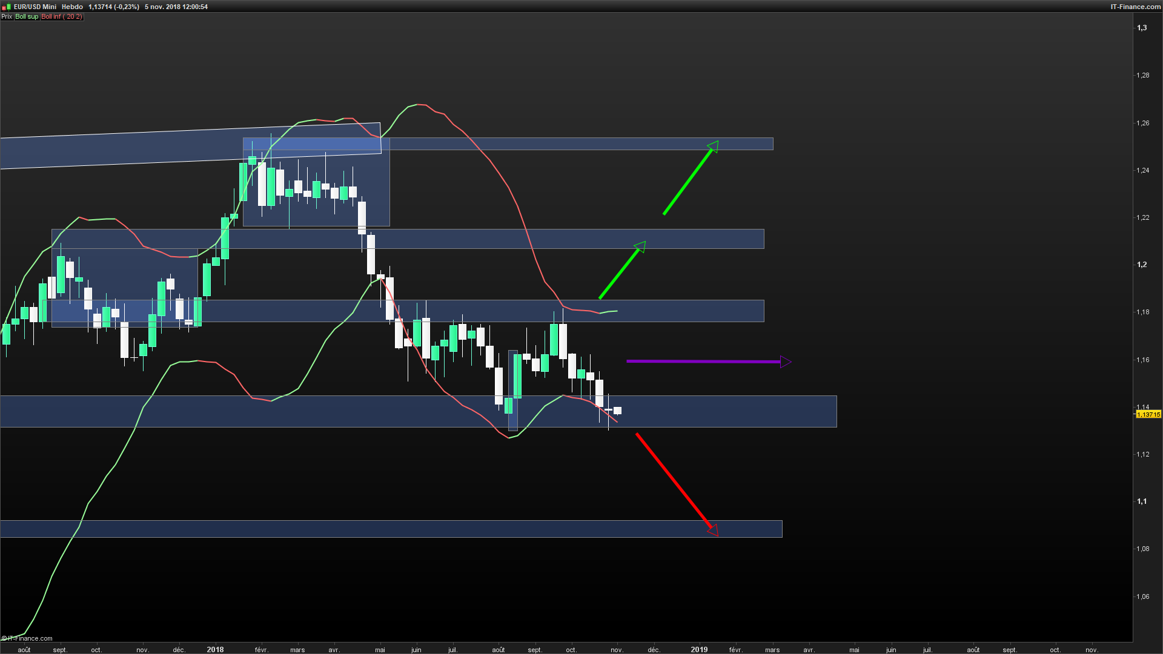Click the purple horizontal arrow head
The image size is (1163, 654).
[x=786, y=362]
